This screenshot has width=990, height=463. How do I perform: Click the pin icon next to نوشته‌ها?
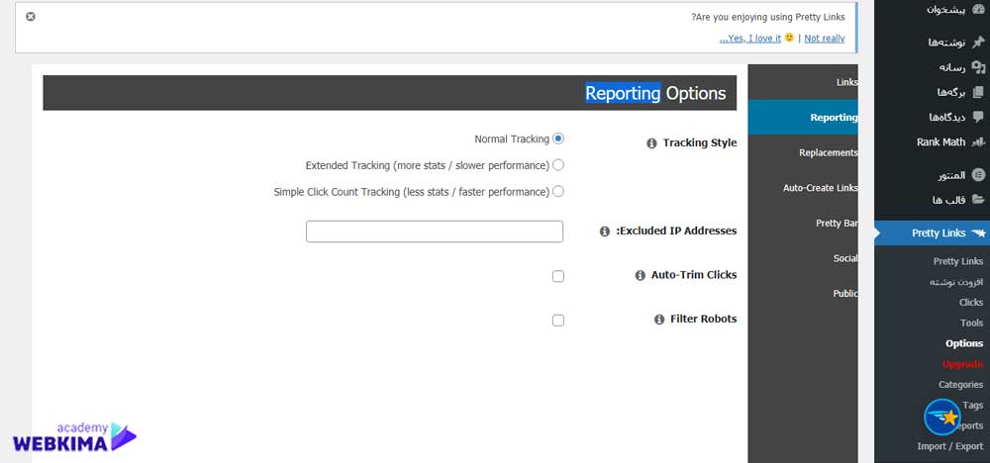click(x=978, y=43)
